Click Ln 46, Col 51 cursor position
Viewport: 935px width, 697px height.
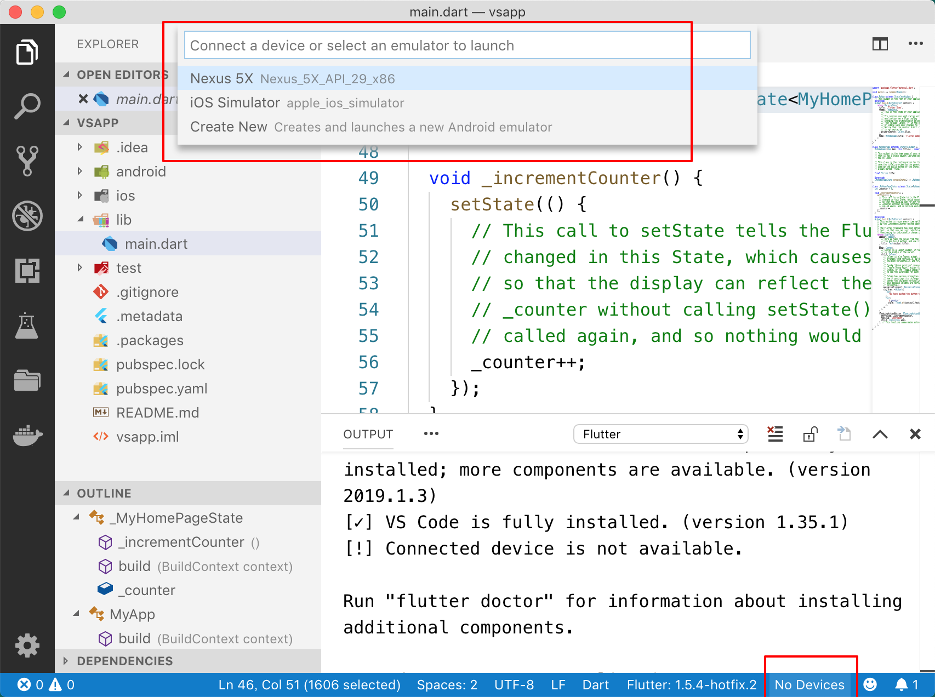310,685
